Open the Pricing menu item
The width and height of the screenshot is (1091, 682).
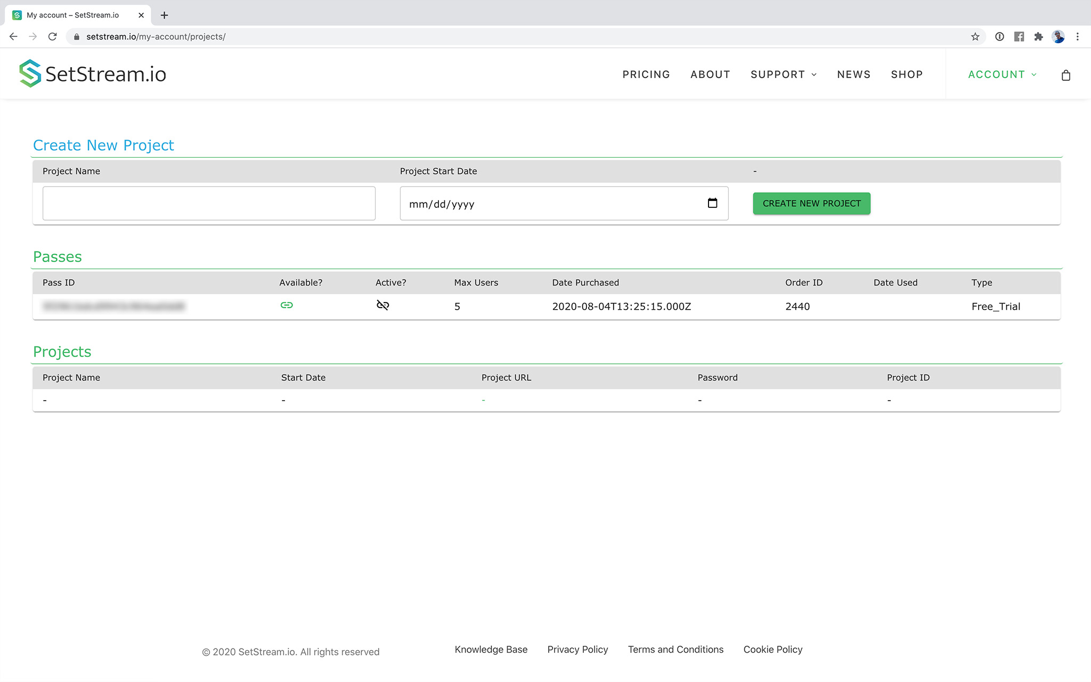(646, 75)
